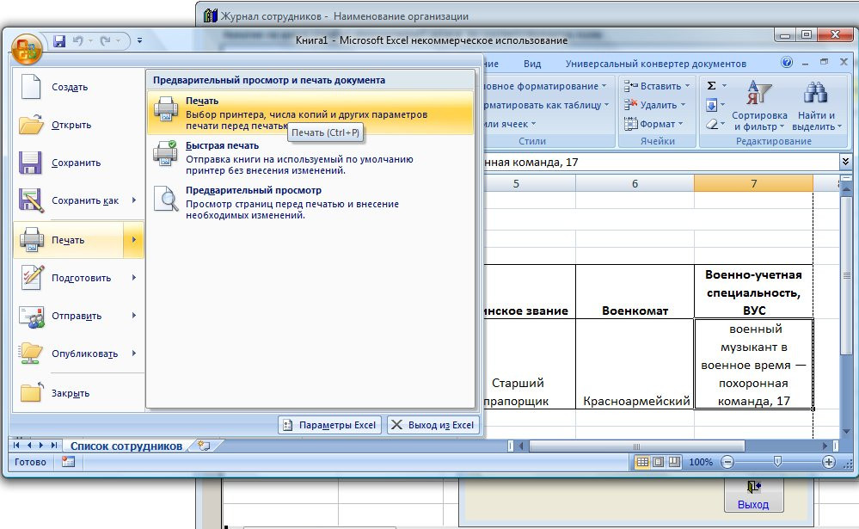Image resolution: width=859 pixels, height=529 pixels.
Task: Expand the formula bar chevron
Action: pos(845,162)
